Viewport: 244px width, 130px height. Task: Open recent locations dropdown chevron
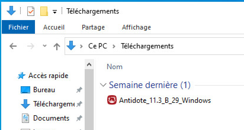pyautogui.click(x=45, y=46)
